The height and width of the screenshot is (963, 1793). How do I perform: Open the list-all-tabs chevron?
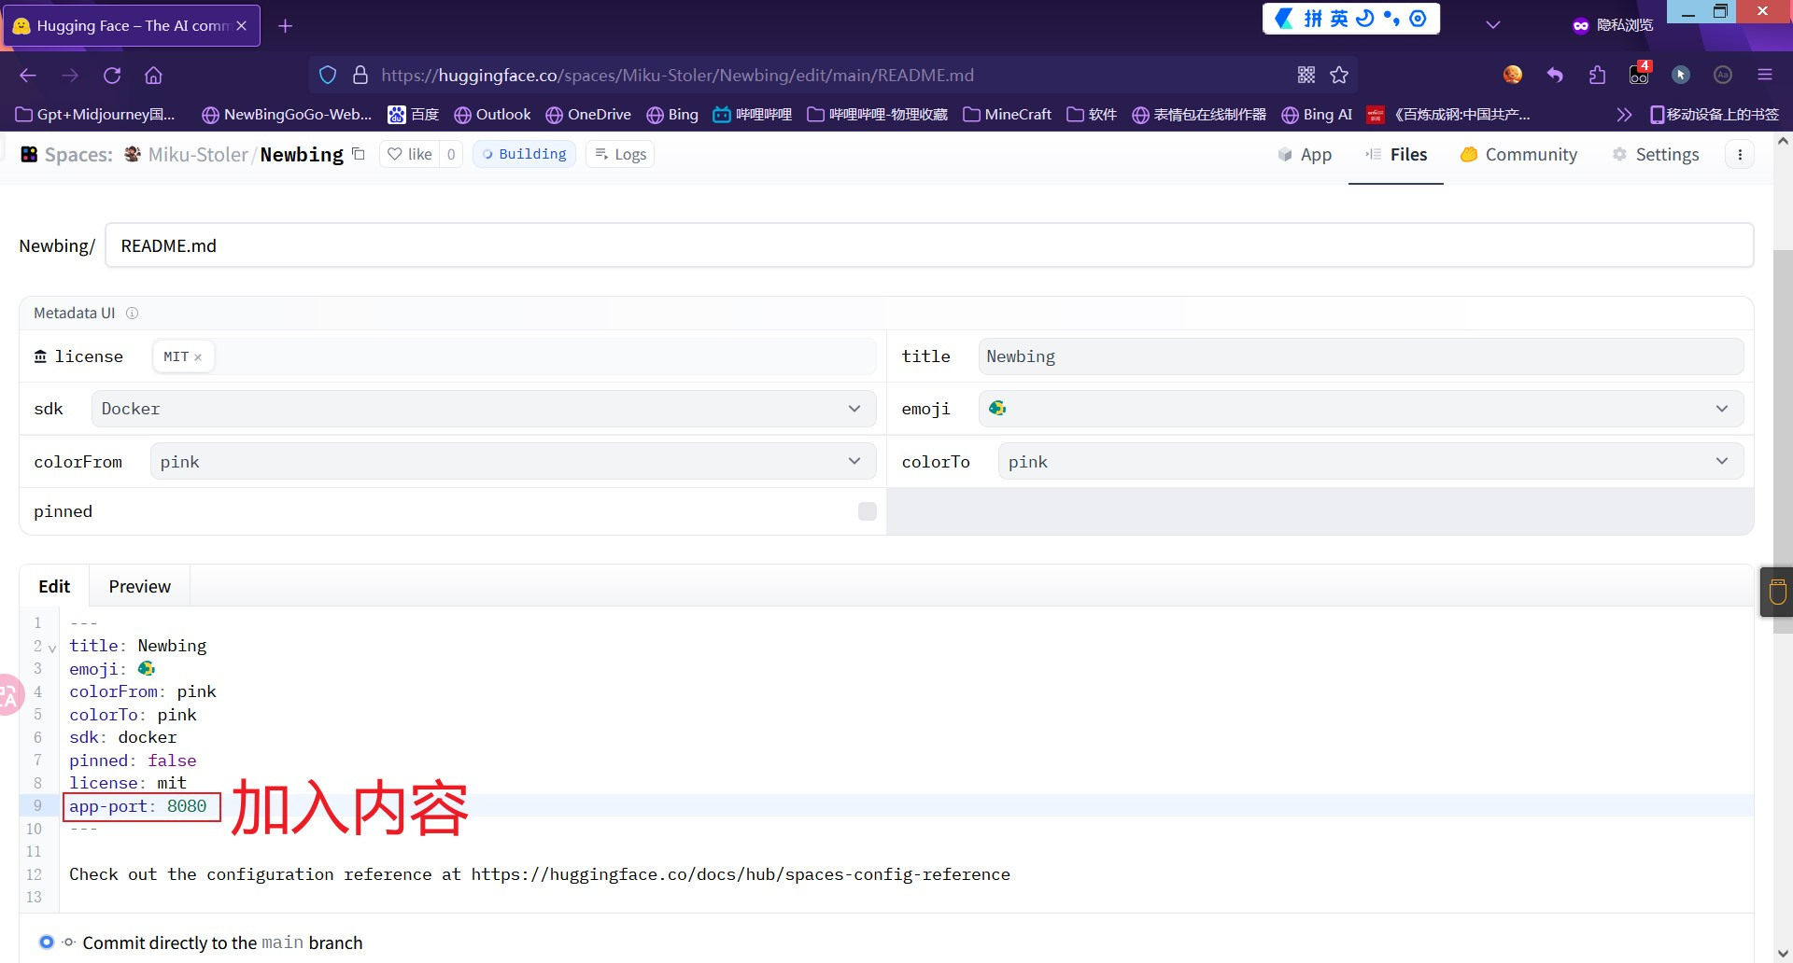coord(1493,25)
